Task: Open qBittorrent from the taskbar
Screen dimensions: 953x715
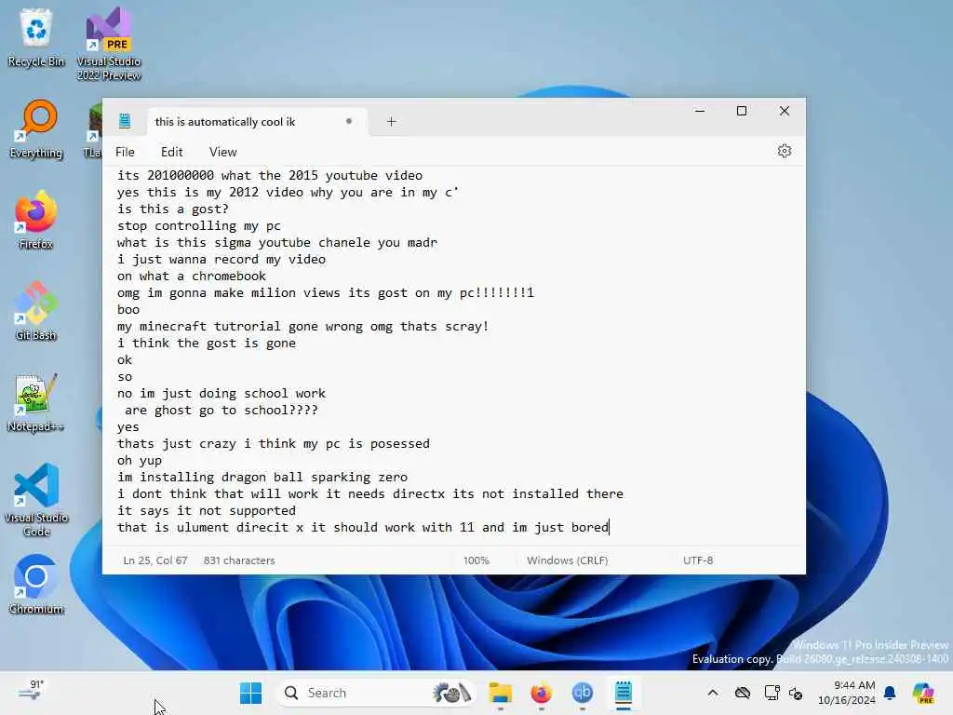Action: (x=583, y=693)
